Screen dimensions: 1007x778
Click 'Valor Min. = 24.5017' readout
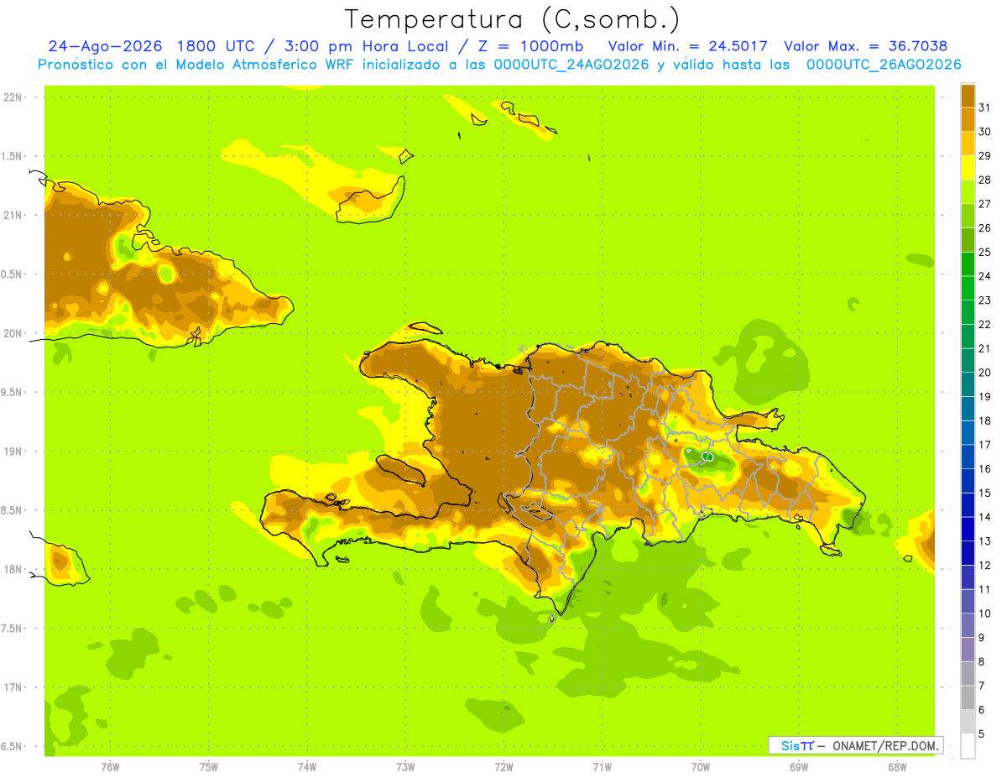(688, 46)
